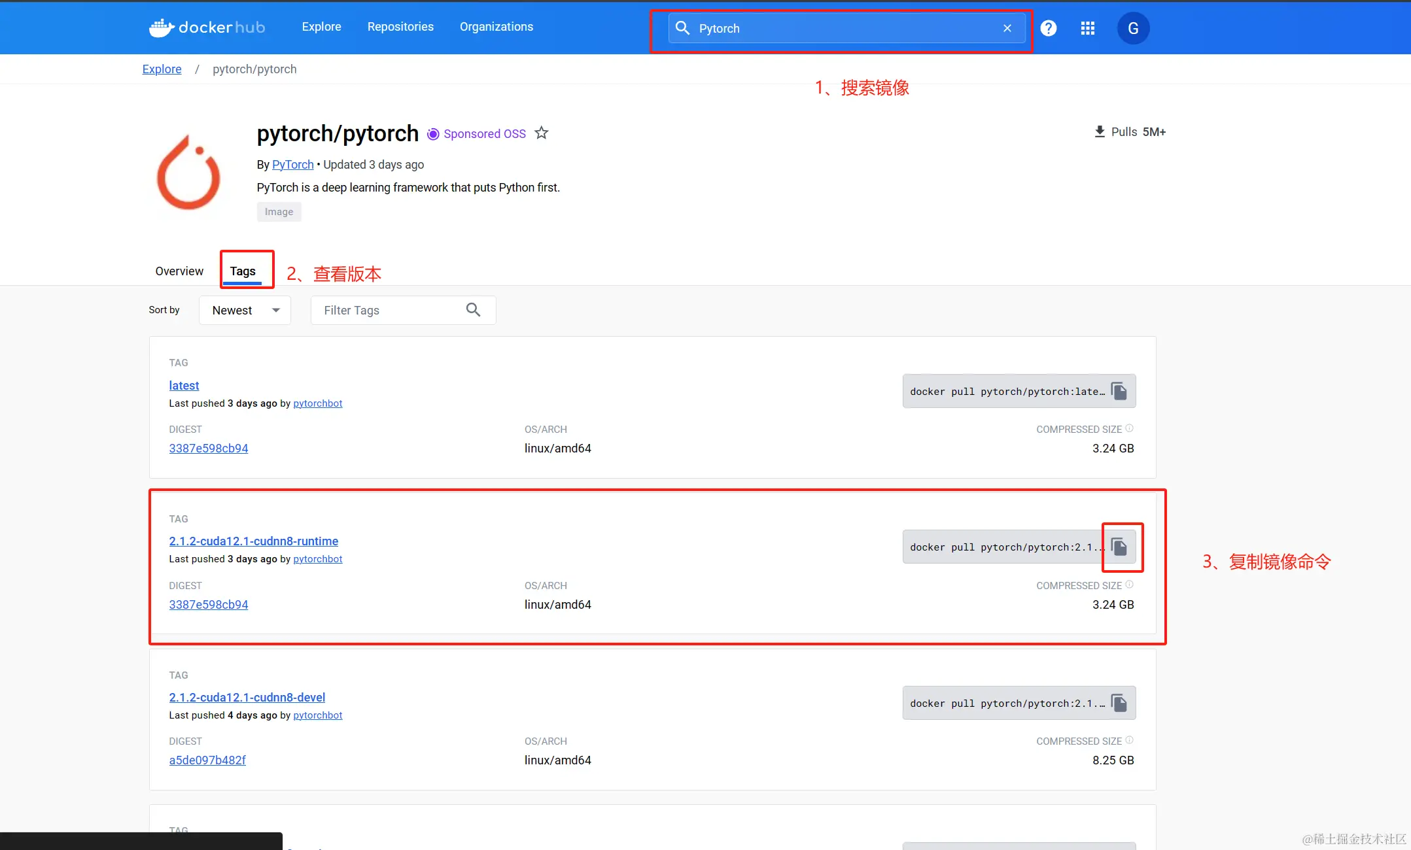Switch to the Overview tab

tap(179, 271)
